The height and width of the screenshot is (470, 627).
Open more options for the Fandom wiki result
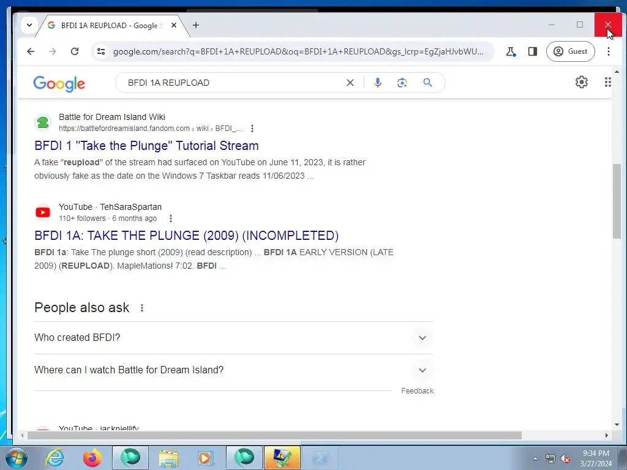point(252,129)
